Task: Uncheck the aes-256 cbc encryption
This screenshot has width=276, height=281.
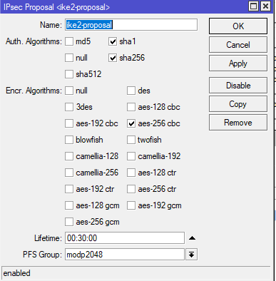Action: (131, 123)
